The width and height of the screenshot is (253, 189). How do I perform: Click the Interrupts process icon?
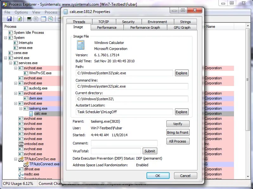click(x=16, y=43)
